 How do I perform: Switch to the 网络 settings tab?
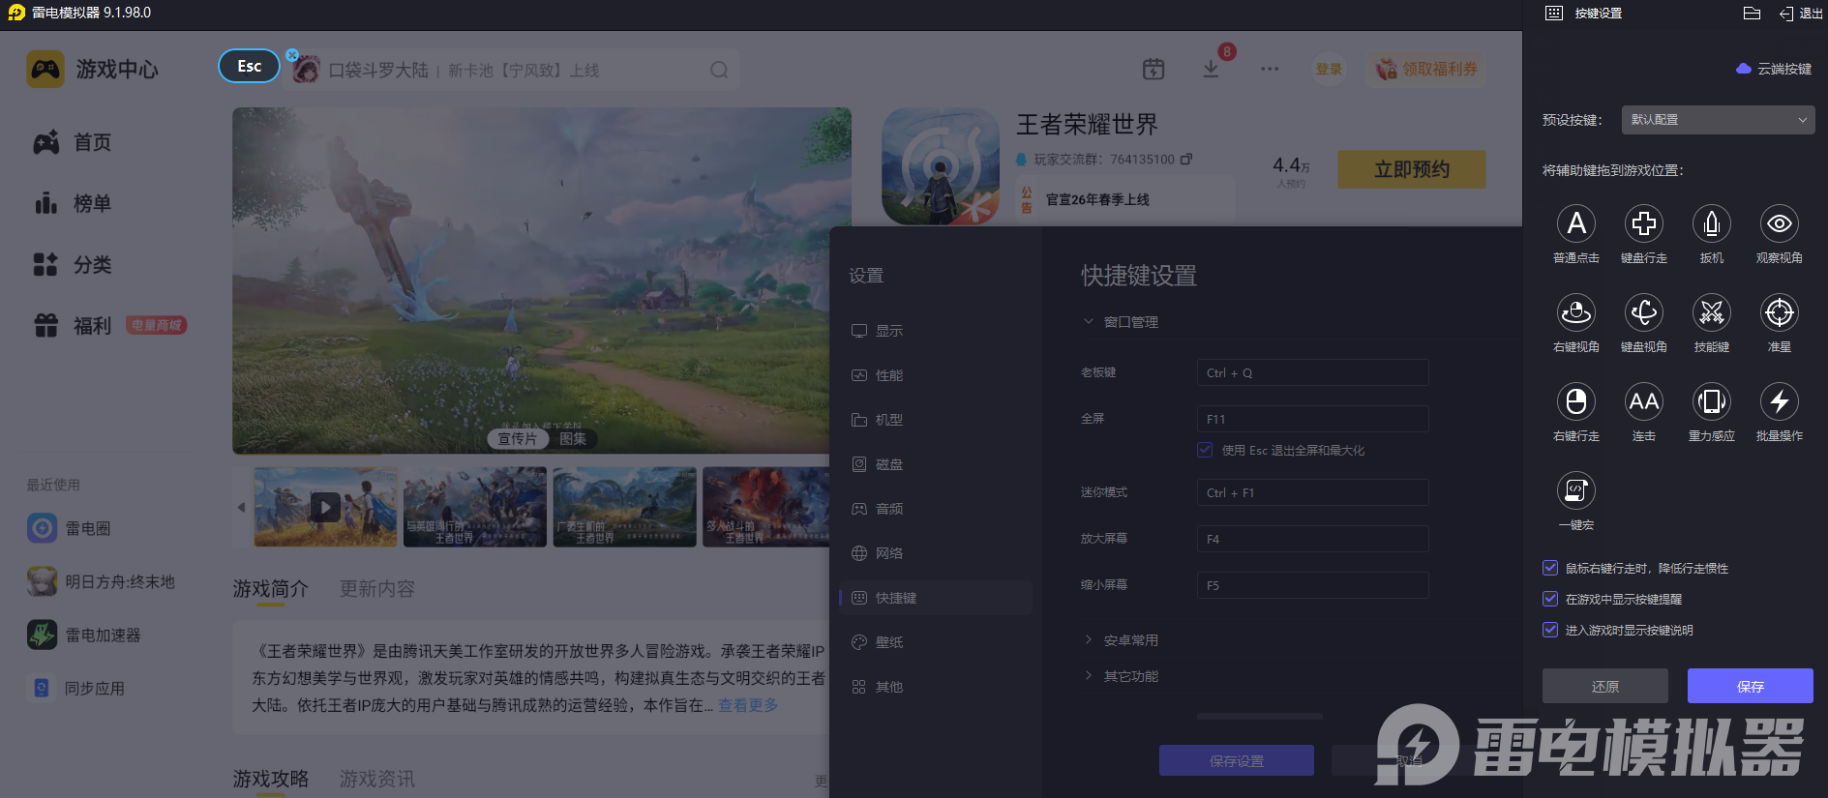888,553
